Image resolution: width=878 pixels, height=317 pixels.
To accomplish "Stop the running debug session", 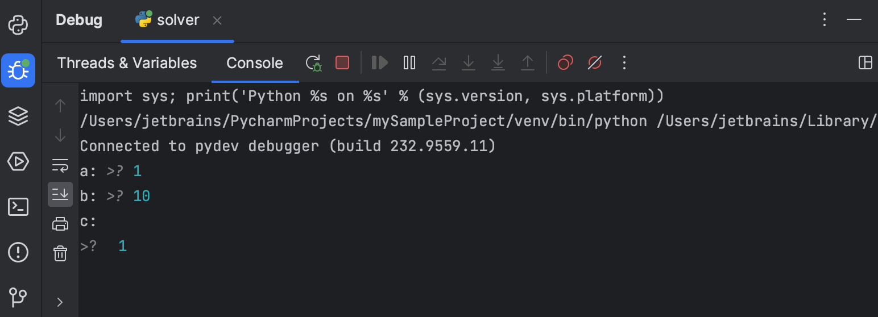I will click(342, 62).
